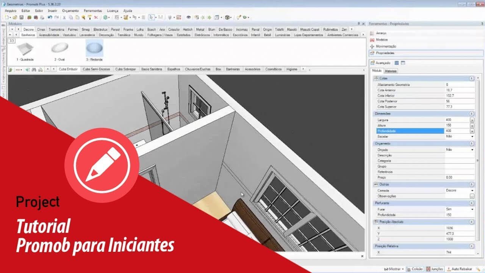The image size is (485, 273).
Task: Click the Altura value field
Action: pyautogui.click(x=457, y=126)
